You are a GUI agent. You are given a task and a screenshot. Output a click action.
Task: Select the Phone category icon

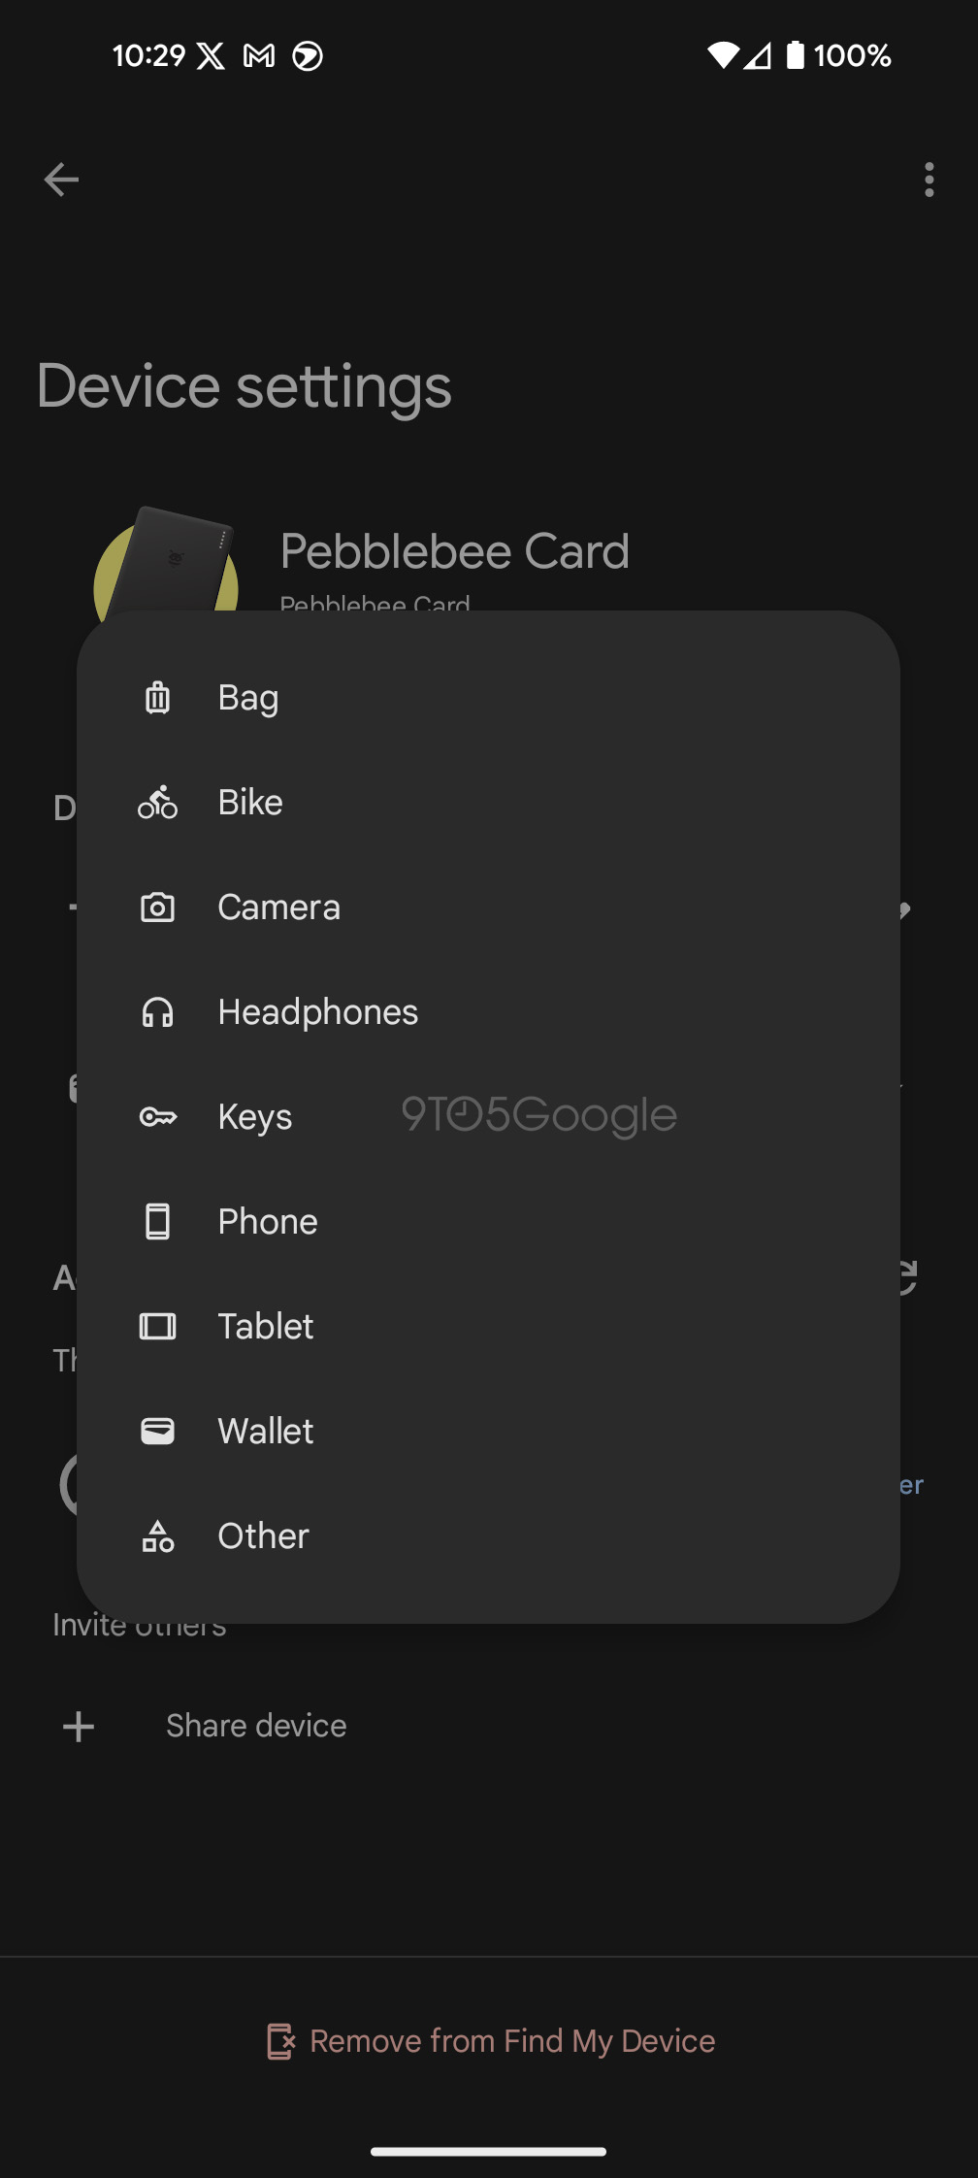(x=157, y=1221)
